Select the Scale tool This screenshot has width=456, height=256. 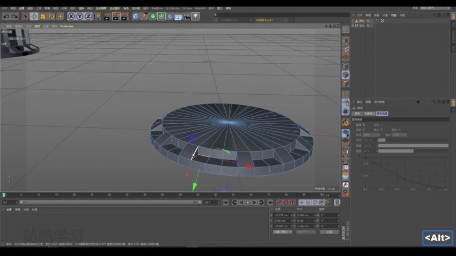(x=42, y=17)
